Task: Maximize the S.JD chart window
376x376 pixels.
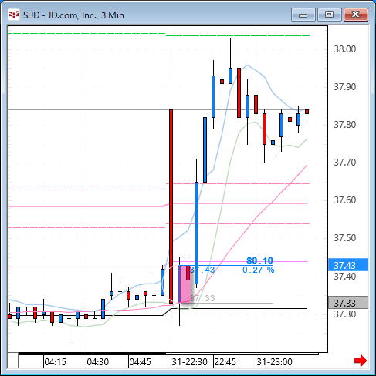Action: tap(329, 15)
